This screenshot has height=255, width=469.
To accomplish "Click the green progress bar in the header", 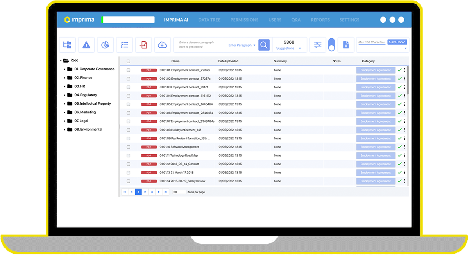I will pyautogui.click(x=102, y=20).
